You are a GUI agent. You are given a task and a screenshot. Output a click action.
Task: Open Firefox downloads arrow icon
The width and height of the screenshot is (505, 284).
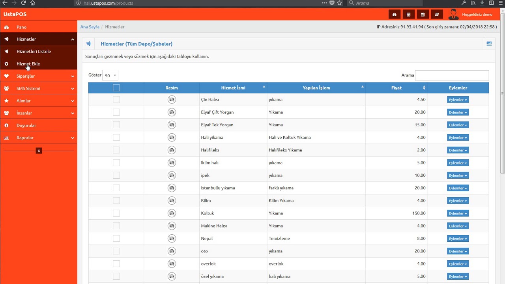point(482,3)
